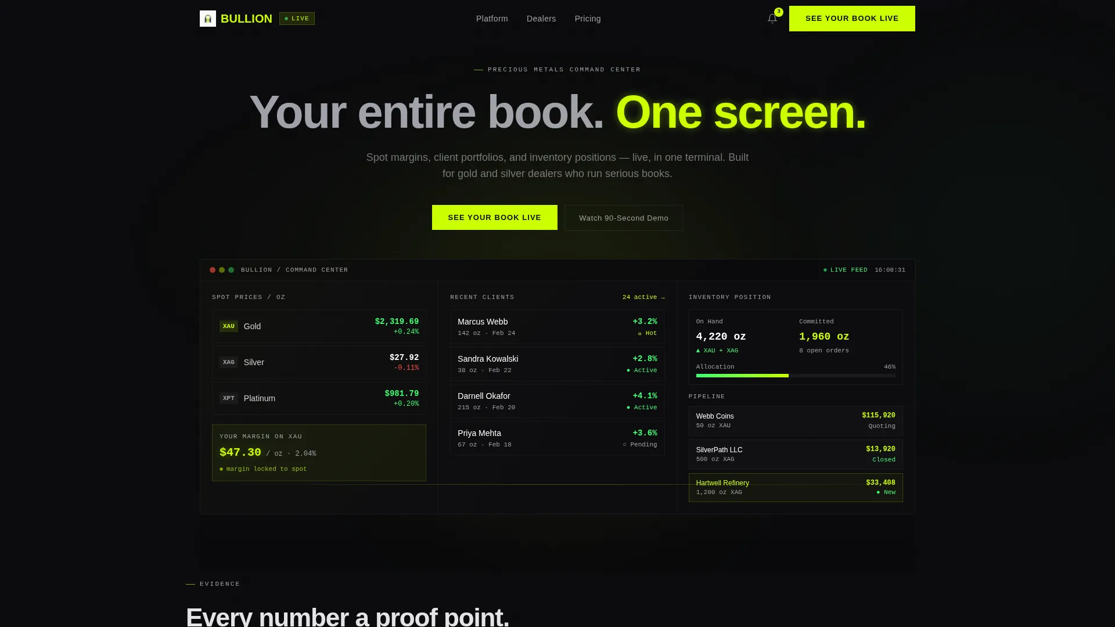Screen dimensions: 1115x627
Task: Click the $27.92 silver price
Action: (x=404, y=358)
